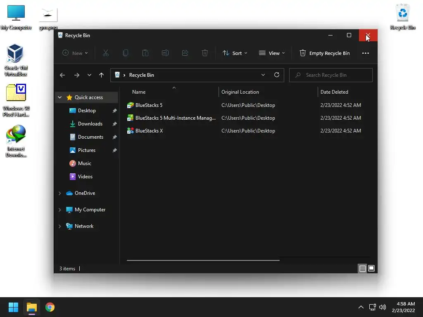Viewport: 423px width, 317px height.
Task: Go up one level with up arrow
Action: (102, 75)
